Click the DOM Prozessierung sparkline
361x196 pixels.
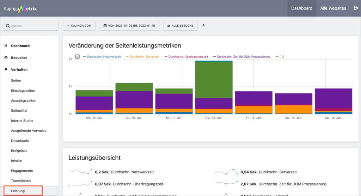(226, 183)
